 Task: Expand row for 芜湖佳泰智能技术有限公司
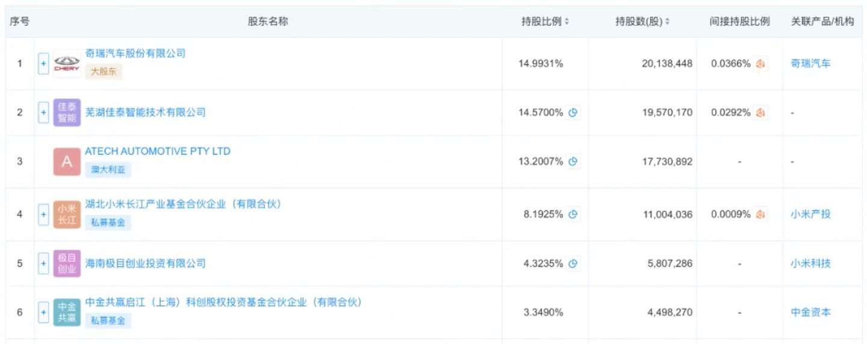43,112
